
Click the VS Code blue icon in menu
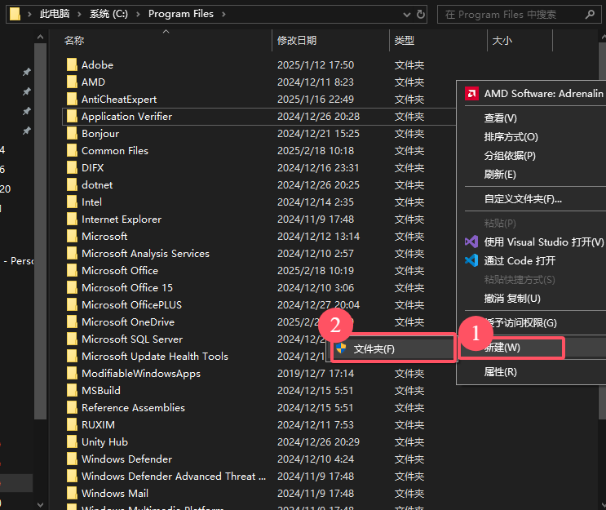pos(471,260)
